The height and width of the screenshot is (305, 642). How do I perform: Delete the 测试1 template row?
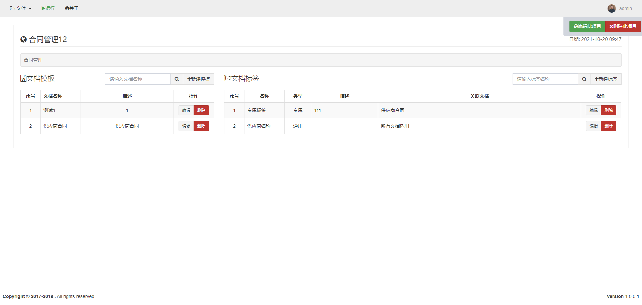point(201,110)
